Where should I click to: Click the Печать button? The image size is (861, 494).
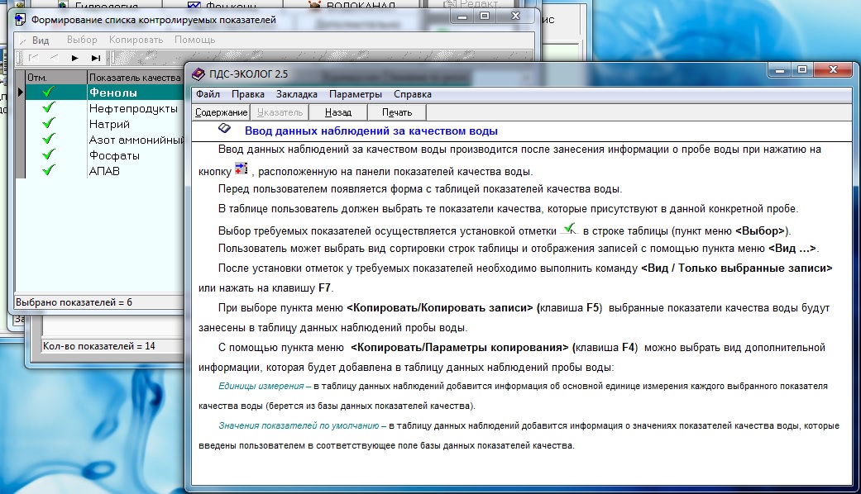tap(397, 112)
